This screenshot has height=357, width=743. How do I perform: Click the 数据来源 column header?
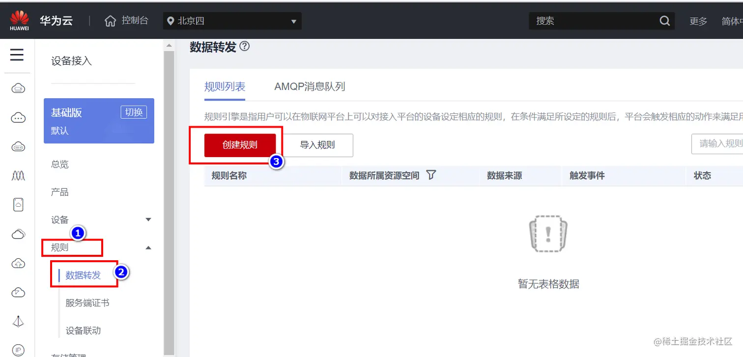pyautogui.click(x=504, y=175)
